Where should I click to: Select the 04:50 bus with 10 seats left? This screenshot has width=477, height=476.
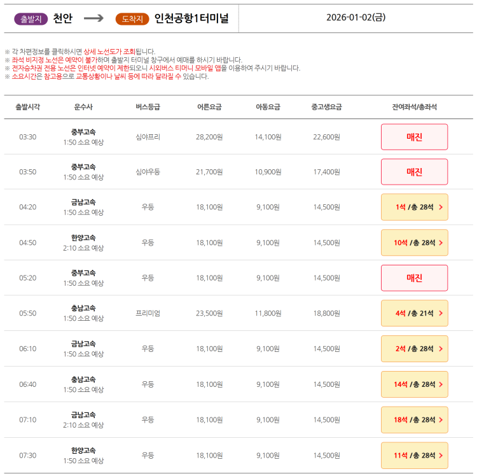(x=414, y=242)
